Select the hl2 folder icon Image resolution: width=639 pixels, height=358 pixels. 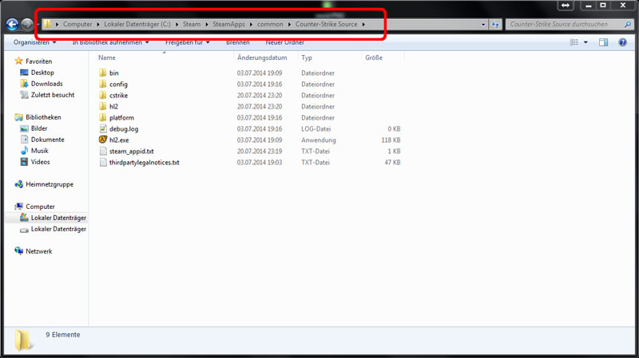(103, 107)
